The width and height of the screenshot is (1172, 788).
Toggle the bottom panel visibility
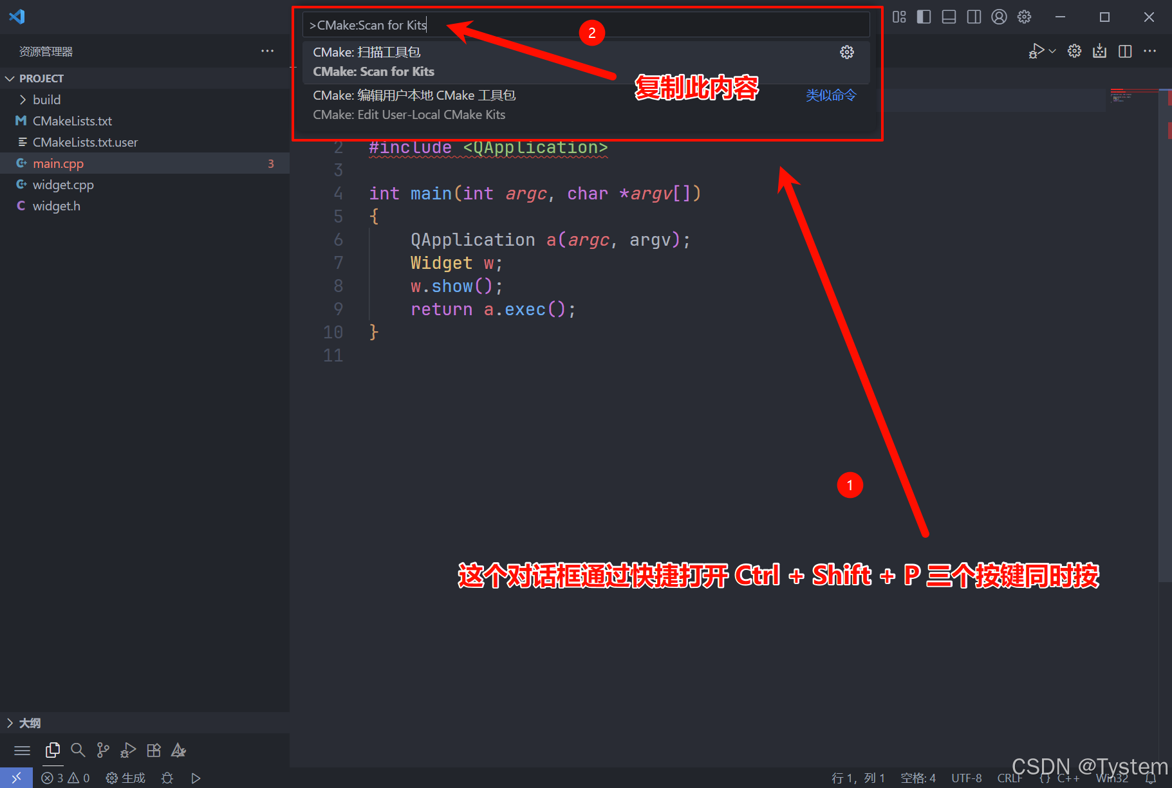click(x=949, y=17)
